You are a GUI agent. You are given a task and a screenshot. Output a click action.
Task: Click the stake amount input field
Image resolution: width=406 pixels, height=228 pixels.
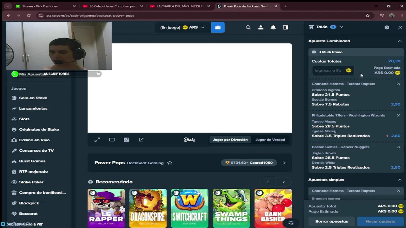point(333,71)
